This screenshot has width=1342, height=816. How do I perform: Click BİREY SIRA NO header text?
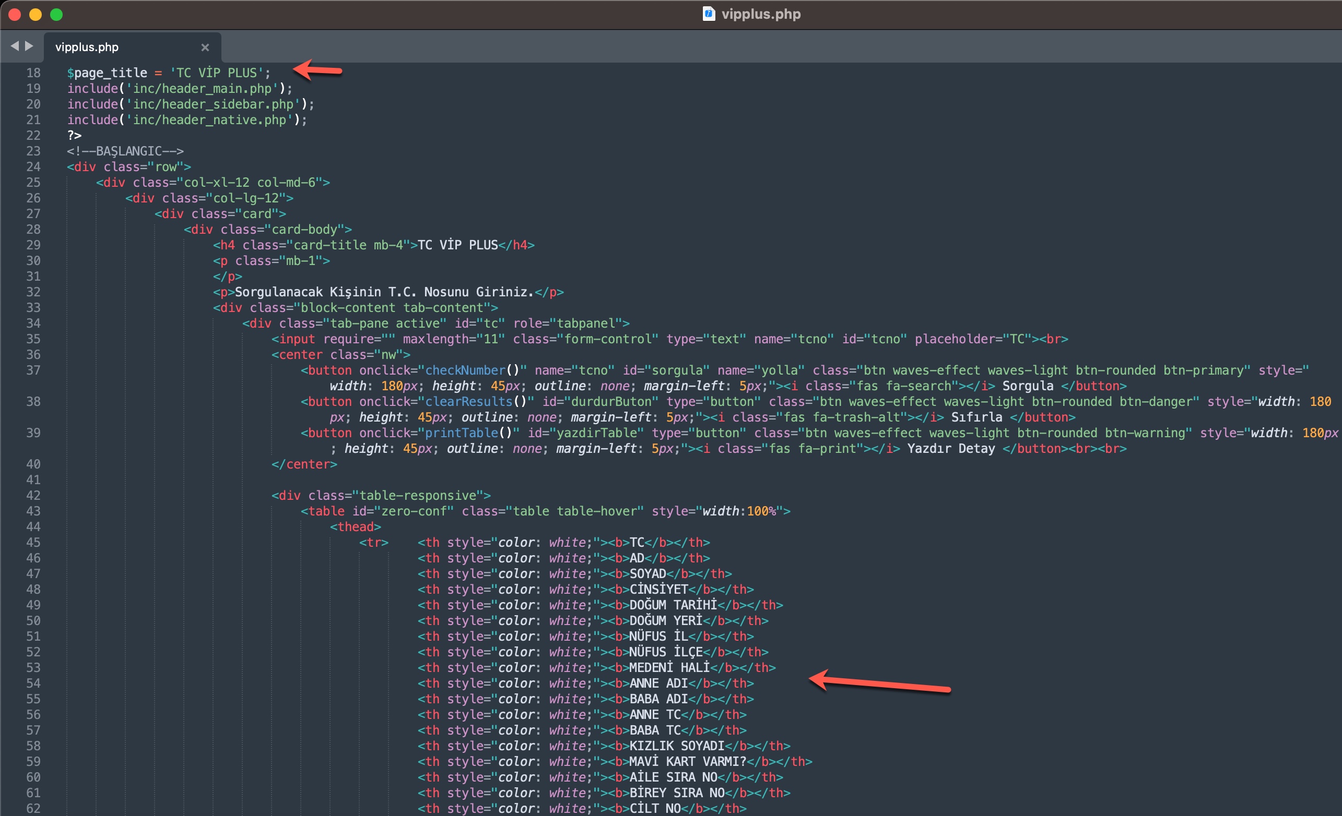click(x=677, y=793)
